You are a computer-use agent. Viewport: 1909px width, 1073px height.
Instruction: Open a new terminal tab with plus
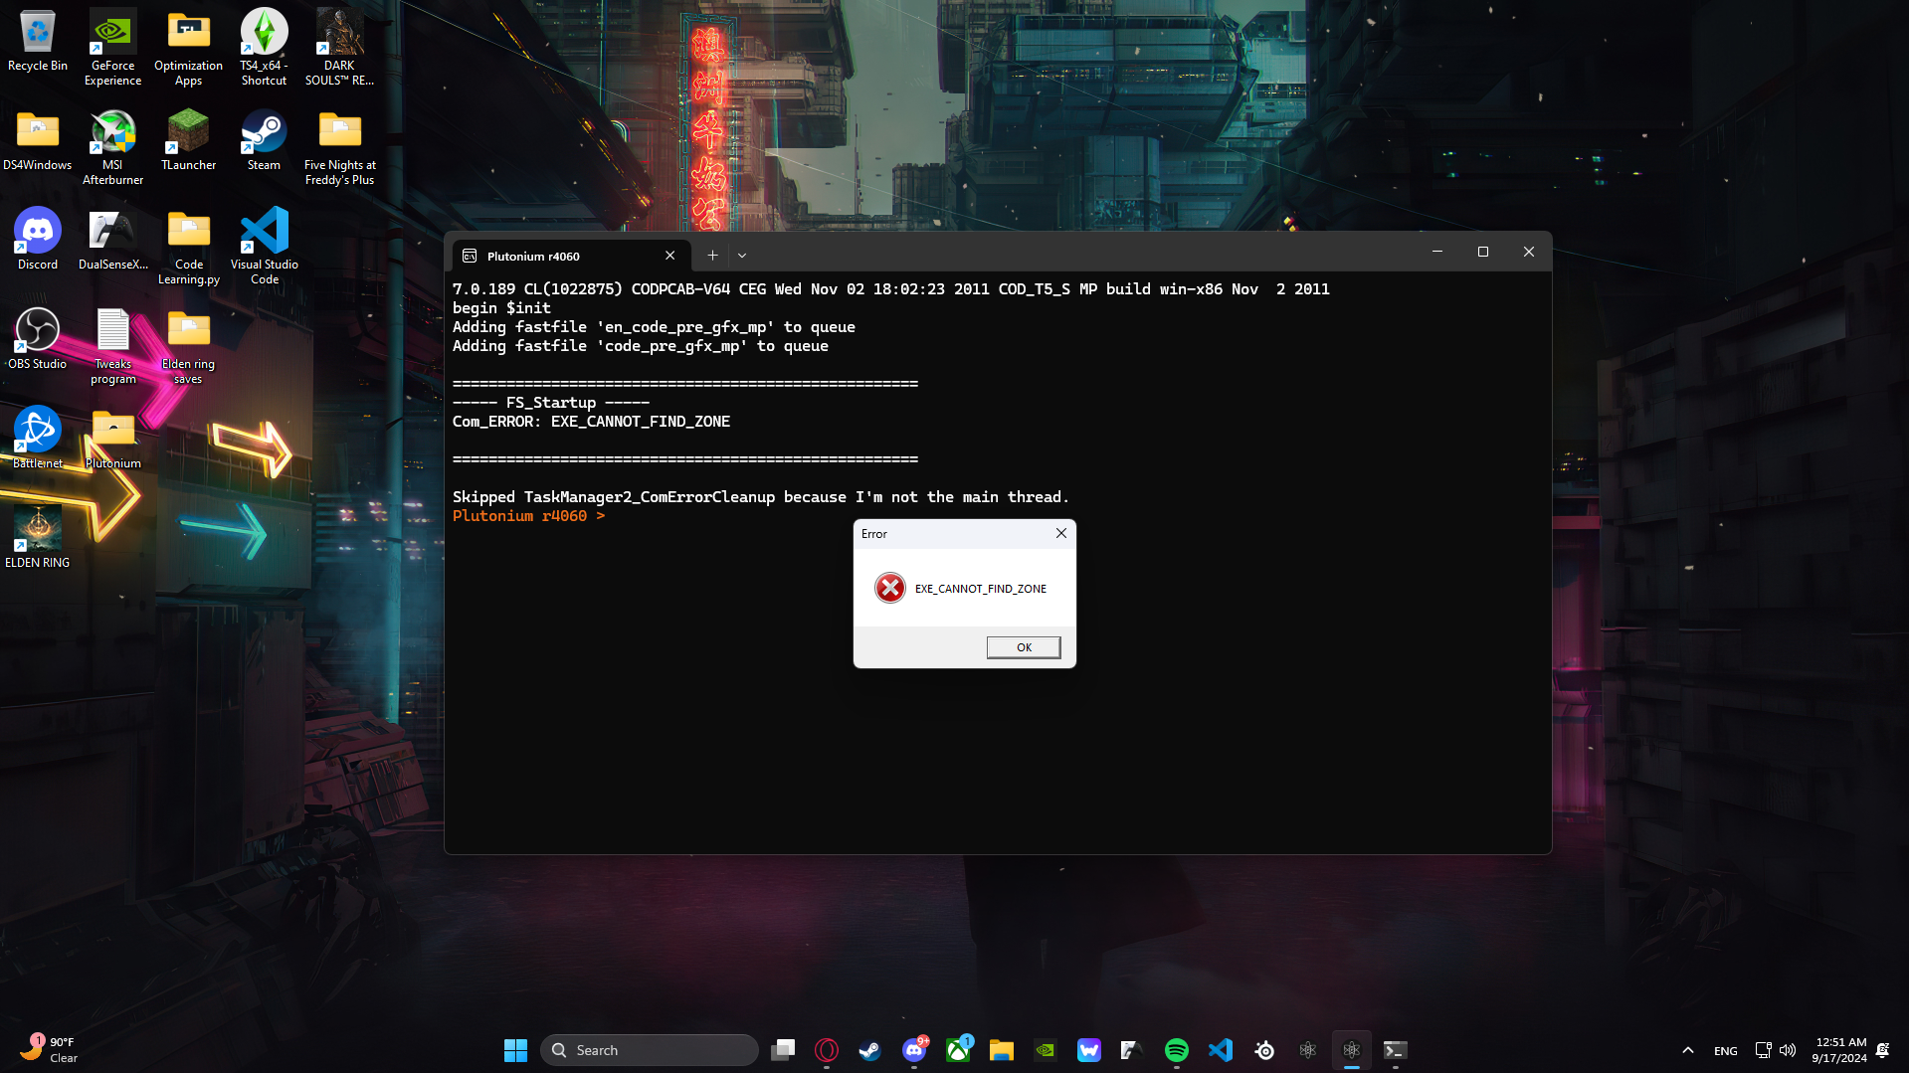tap(712, 256)
